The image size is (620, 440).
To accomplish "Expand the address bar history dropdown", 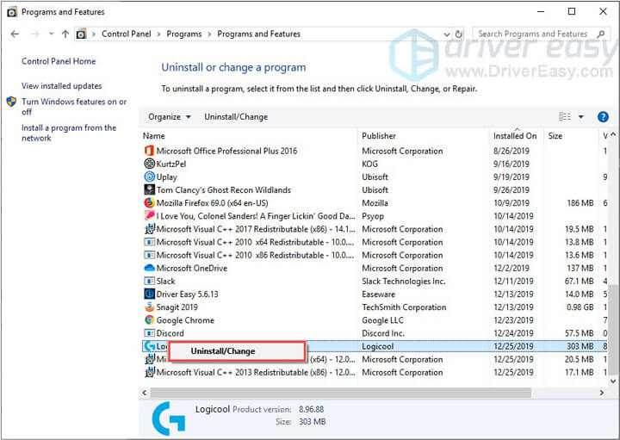I will point(447,34).
